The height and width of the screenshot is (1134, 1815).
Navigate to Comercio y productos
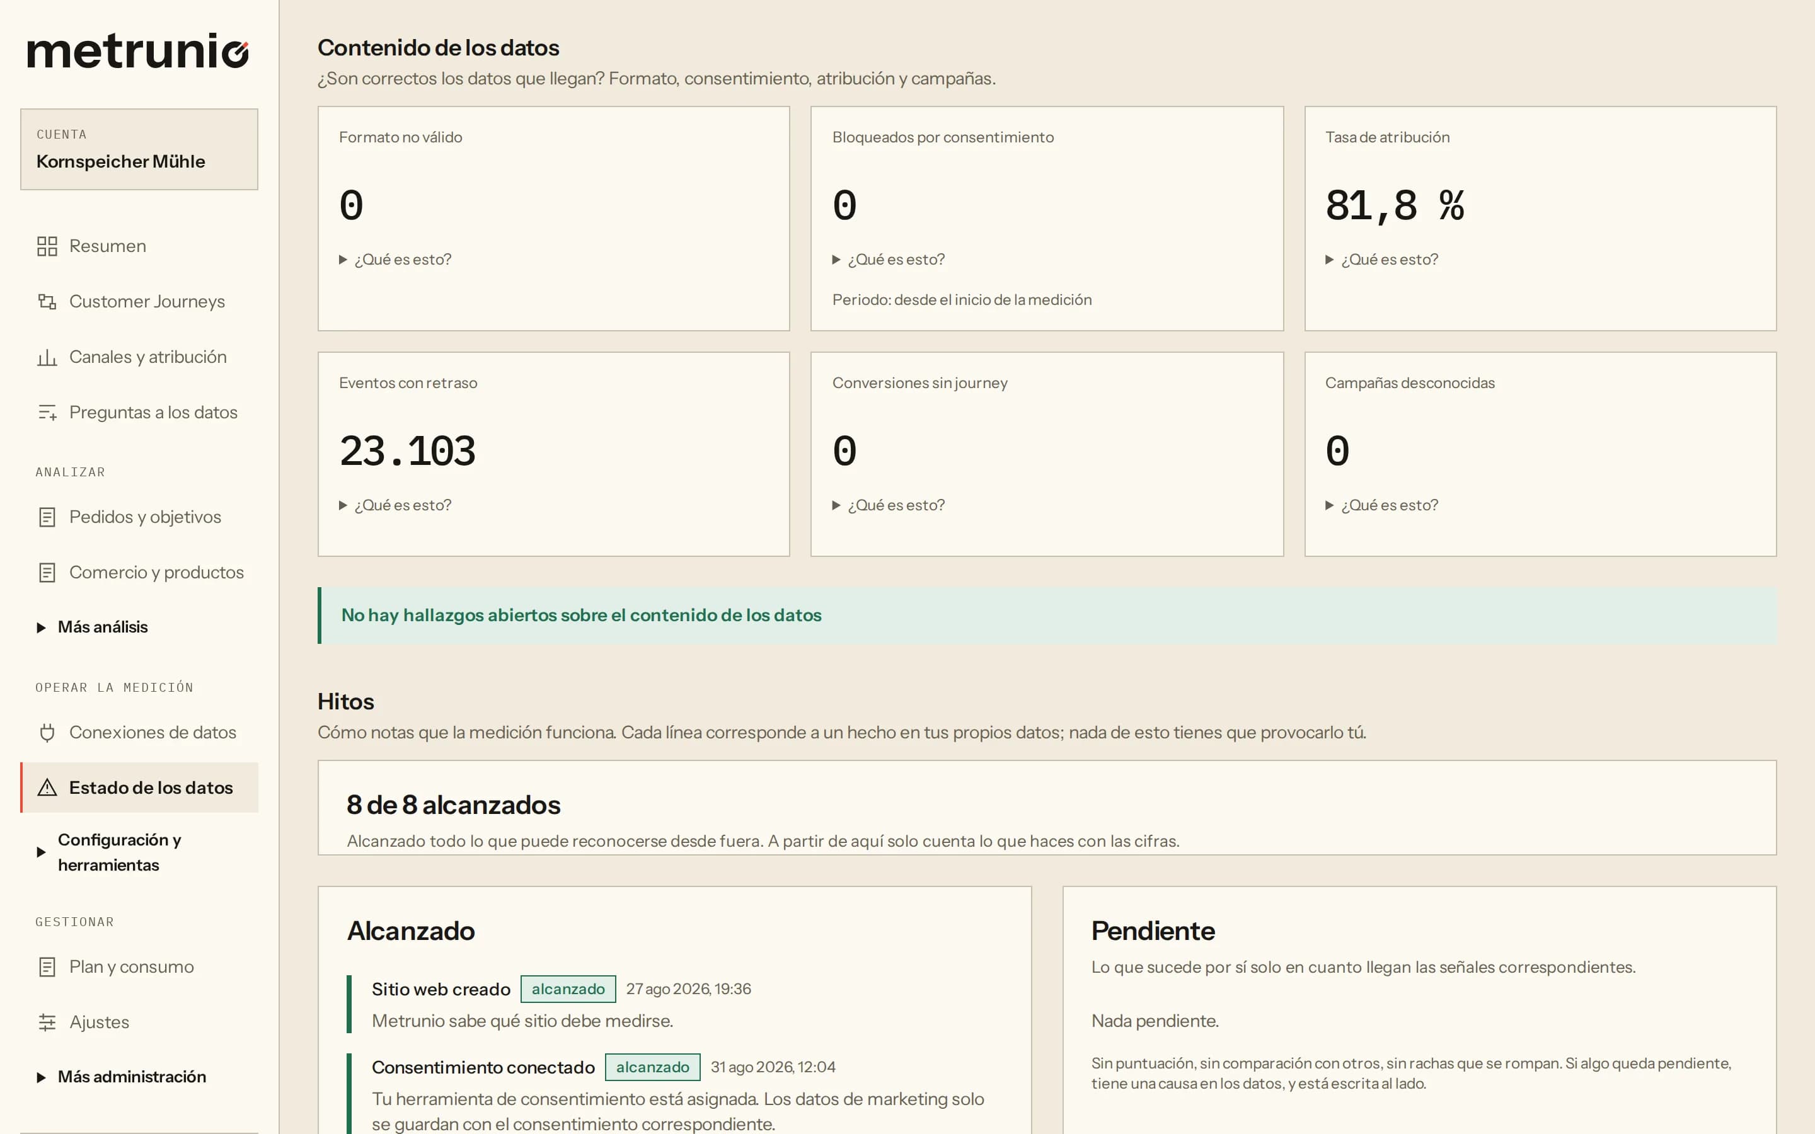(139, 572)
